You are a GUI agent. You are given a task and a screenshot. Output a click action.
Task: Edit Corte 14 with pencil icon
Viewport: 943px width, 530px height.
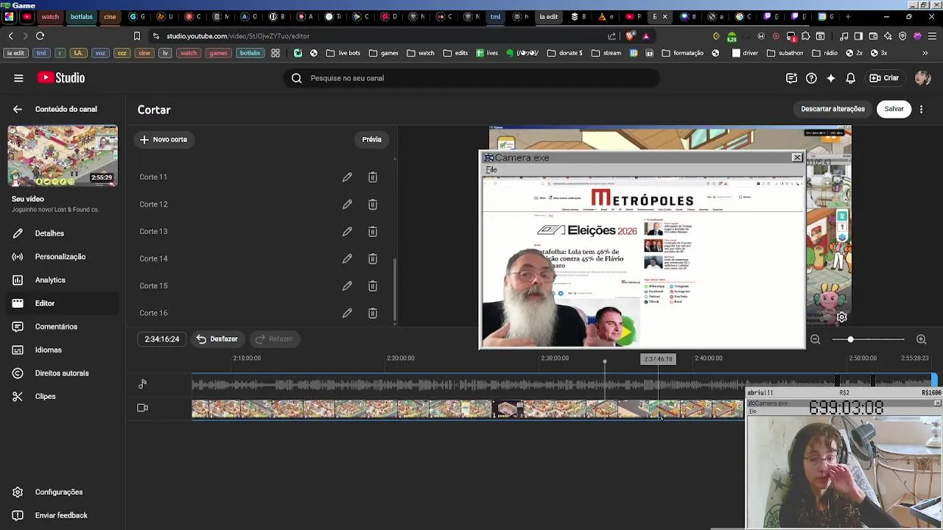pyautogui.click(x=347, y=259)
